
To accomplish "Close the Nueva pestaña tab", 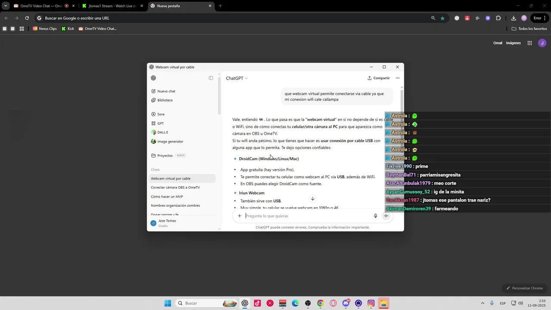I will (210, 6).
